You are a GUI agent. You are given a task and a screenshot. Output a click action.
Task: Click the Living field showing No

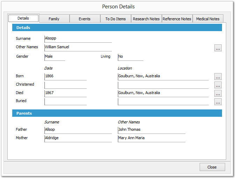130,56
